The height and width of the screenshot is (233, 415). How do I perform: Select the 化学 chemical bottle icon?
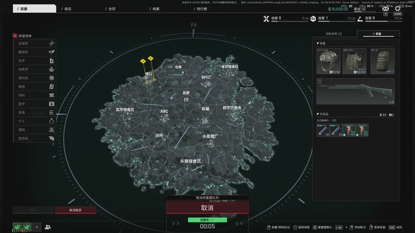(51, 61)
